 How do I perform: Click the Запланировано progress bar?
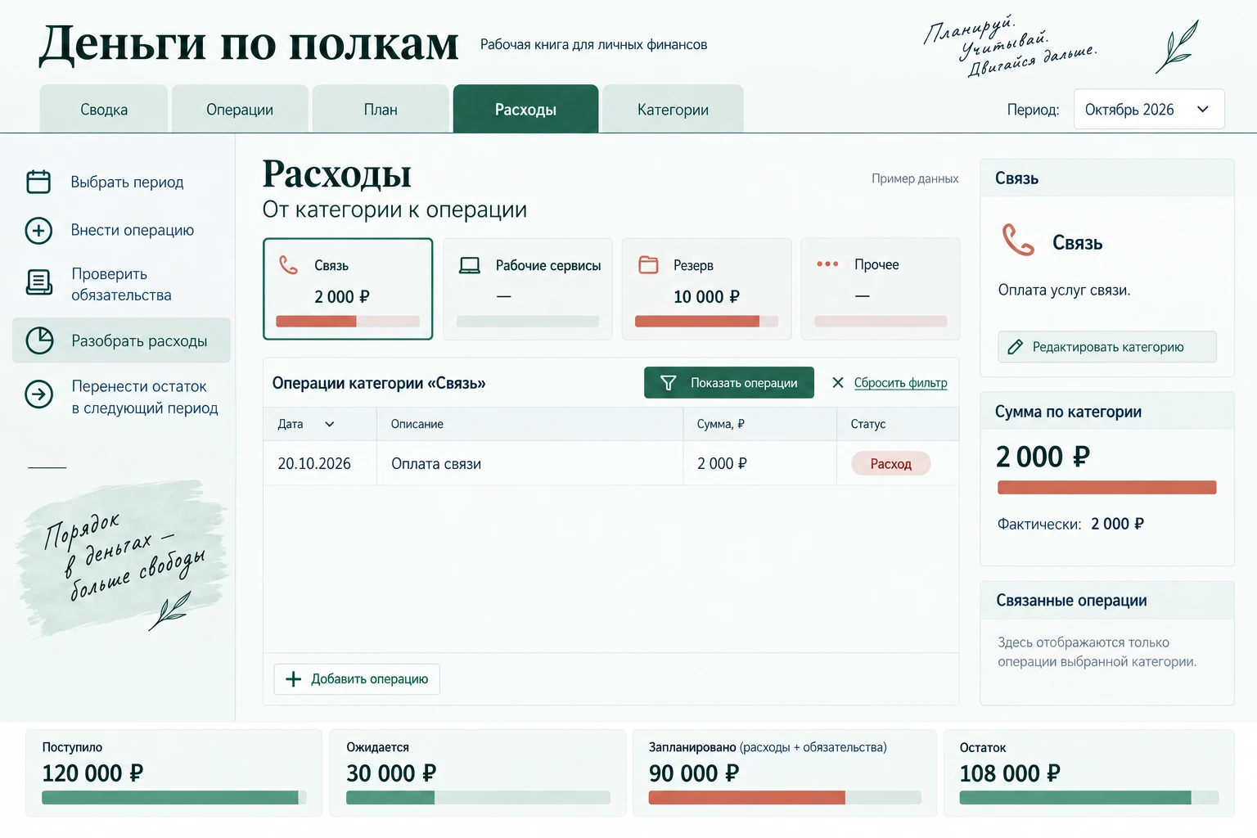[x=784, y=797]
